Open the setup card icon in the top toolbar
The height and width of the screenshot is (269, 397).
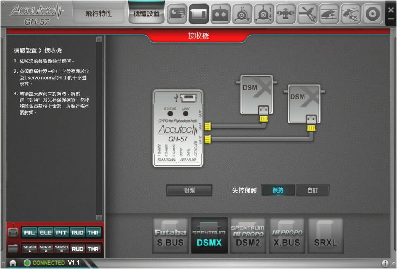[x=177, y=14]
